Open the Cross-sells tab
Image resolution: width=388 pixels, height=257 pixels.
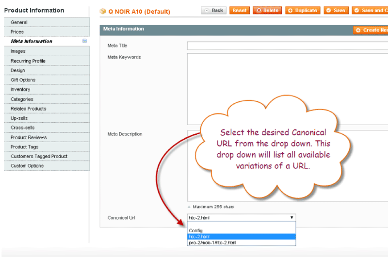(47, 128)
